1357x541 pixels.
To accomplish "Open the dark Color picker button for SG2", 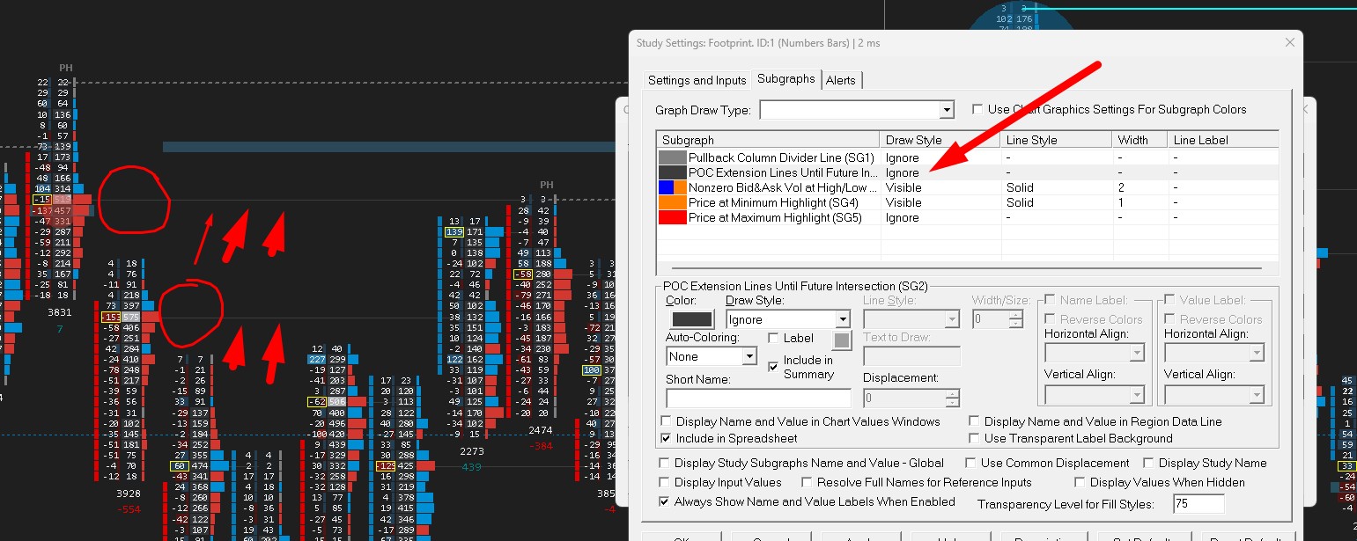I will [693, 320].
